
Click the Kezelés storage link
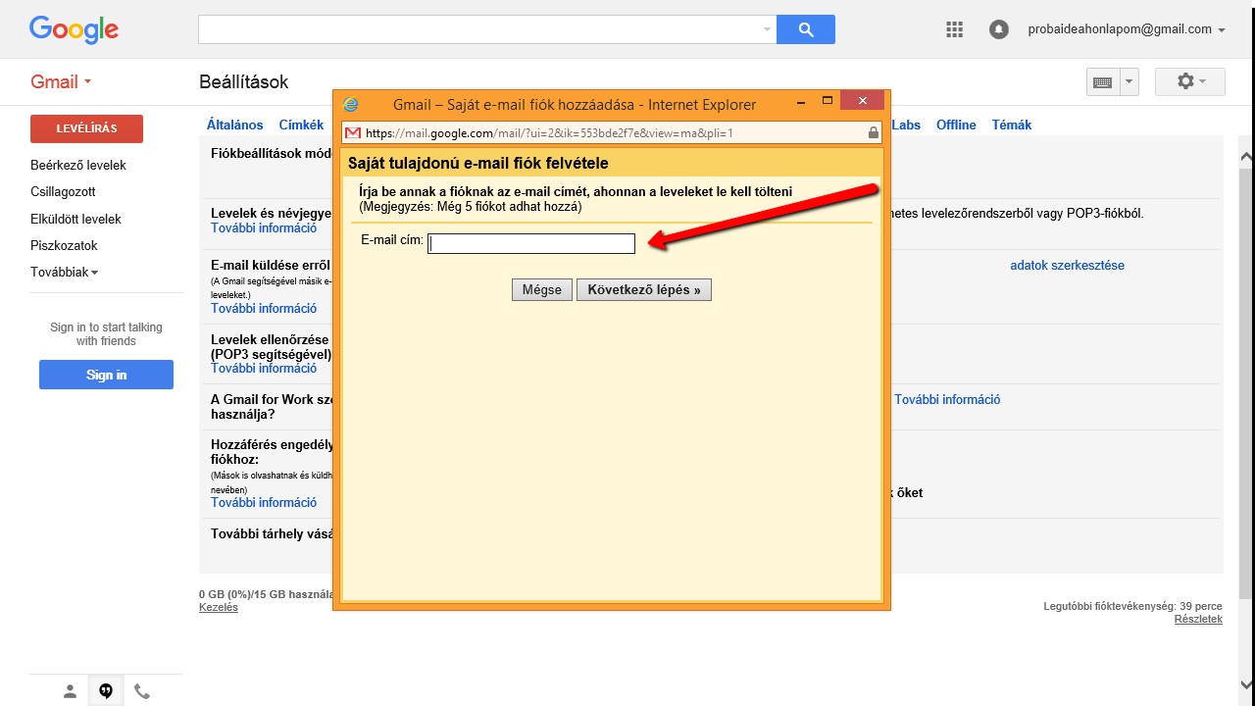[219, 607]
